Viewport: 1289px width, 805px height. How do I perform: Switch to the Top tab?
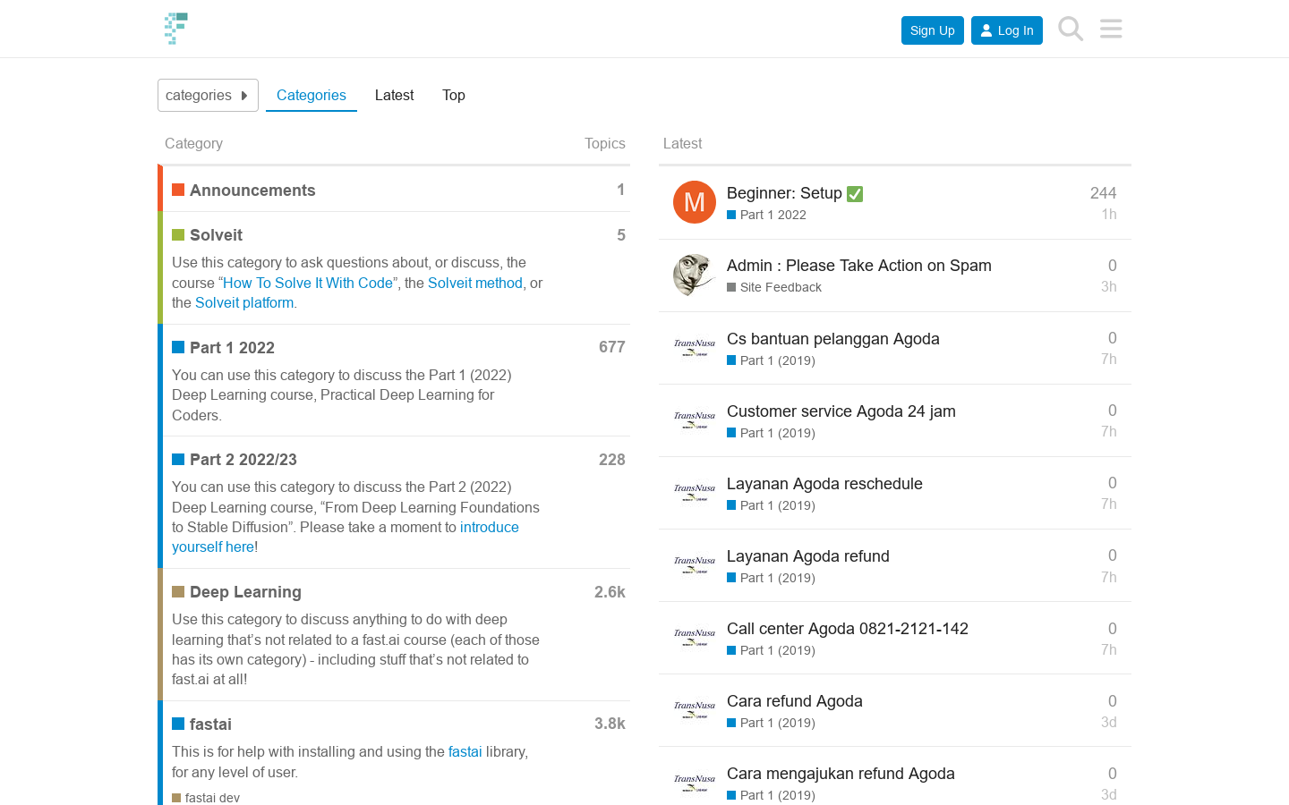click(x=454, y=95)
